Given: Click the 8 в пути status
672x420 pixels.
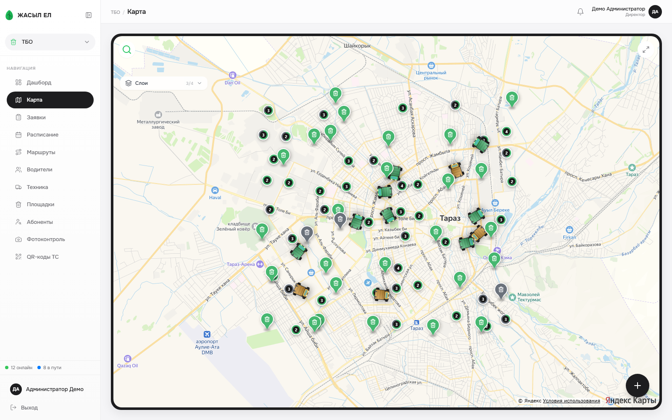Looking at the screenshot, I should coord(50,367).
